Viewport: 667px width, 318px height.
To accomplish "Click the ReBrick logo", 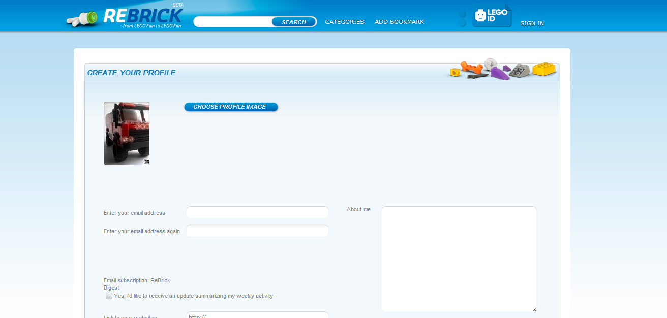I will pyautogui.click(x=125, y=16).
